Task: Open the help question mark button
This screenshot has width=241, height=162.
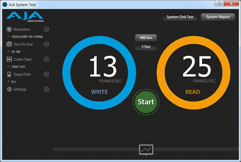Action: pyautogui.click(x=219, y=3)
